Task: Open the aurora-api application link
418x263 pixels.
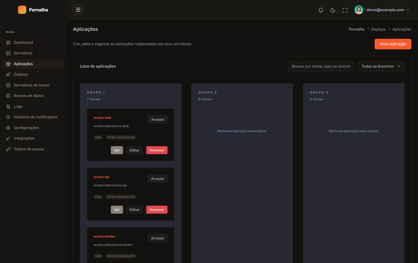Action: click(x=102, y=177)
